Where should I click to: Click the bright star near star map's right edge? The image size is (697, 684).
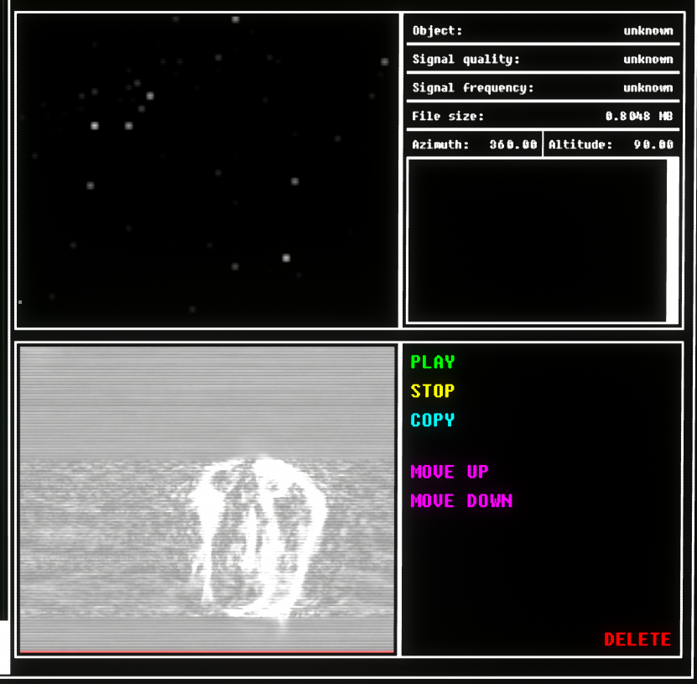click(x=384, y=61)
